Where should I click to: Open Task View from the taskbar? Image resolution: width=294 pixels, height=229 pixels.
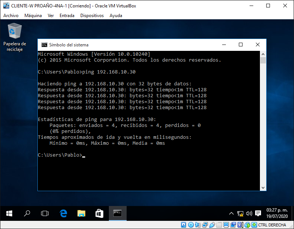point(45,213)
